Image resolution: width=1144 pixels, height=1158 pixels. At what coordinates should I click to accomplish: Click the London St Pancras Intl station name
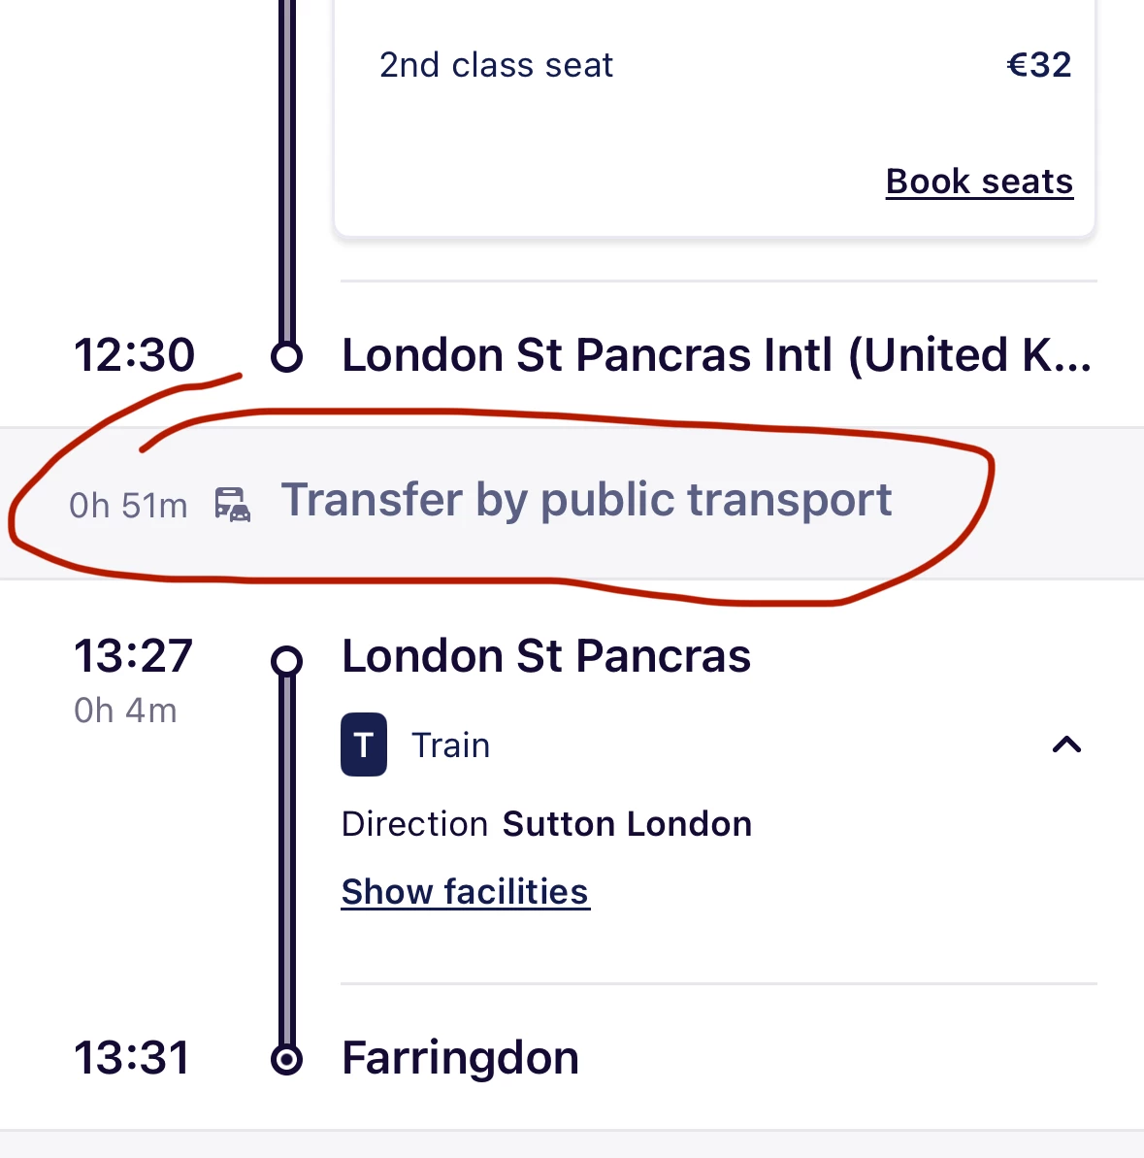click(716, 355)
